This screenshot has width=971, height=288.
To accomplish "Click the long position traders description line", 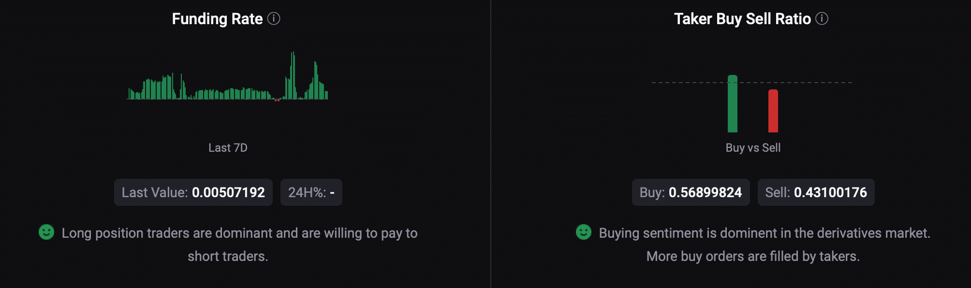I will click(x=239, y=233).
